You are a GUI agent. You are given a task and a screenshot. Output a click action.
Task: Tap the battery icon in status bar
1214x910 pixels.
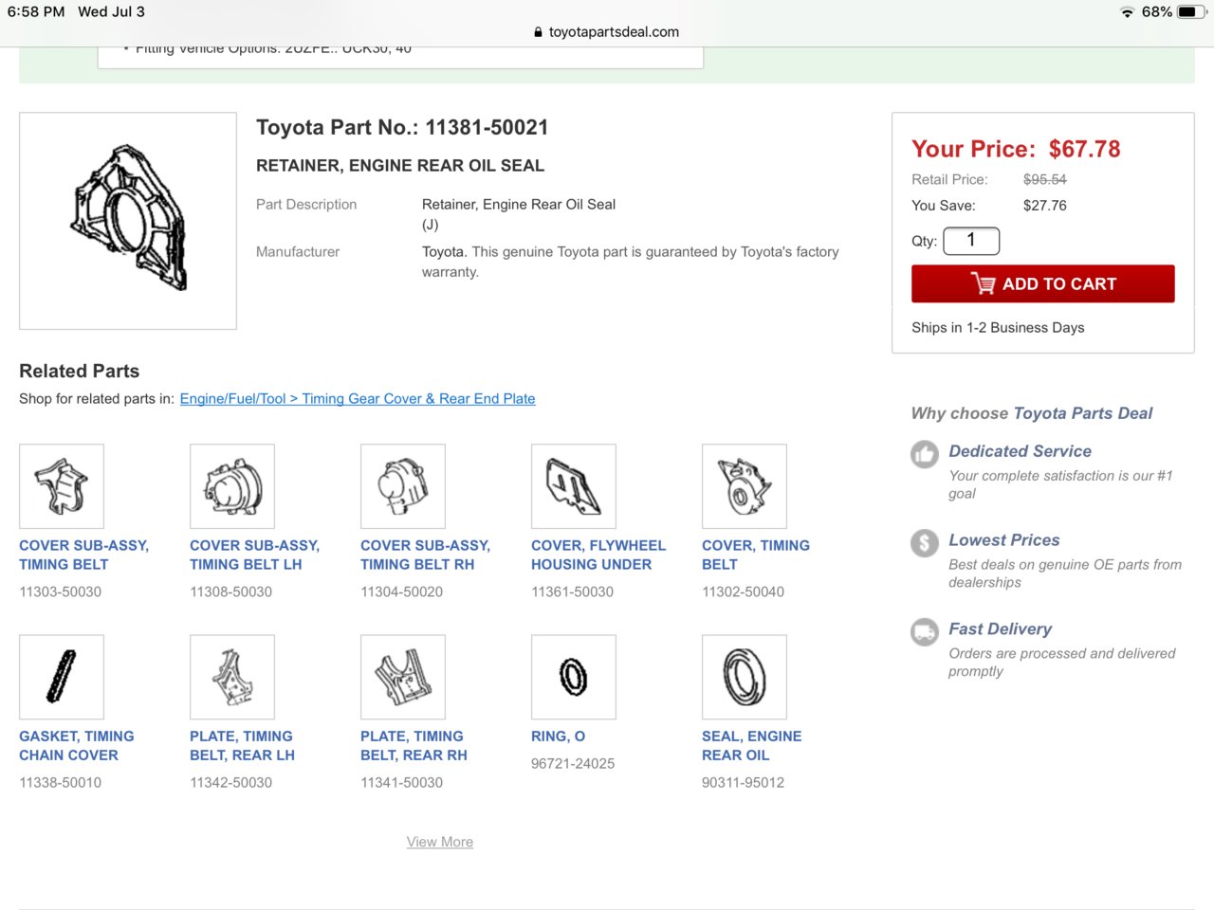click(1192, 11)
